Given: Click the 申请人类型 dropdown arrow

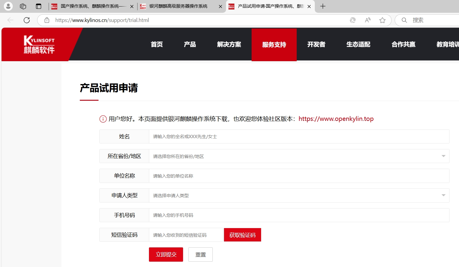Looking at the screenshot, I should point(444,195).
